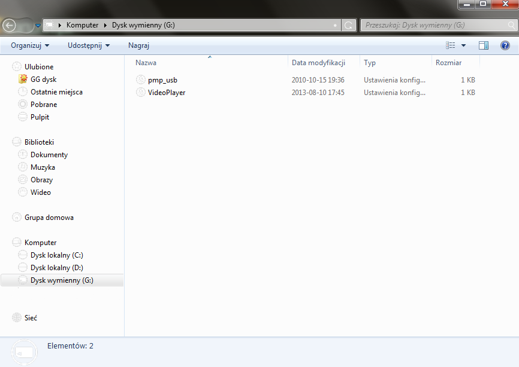The image size is (519, 367).
Task: Open the view options dropdown arrow
Action: coord(463,45)
